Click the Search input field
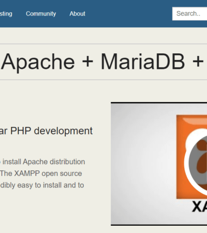The height and width of the screenshot is (233, 207). pyautogui.click(x=189, y=13)
